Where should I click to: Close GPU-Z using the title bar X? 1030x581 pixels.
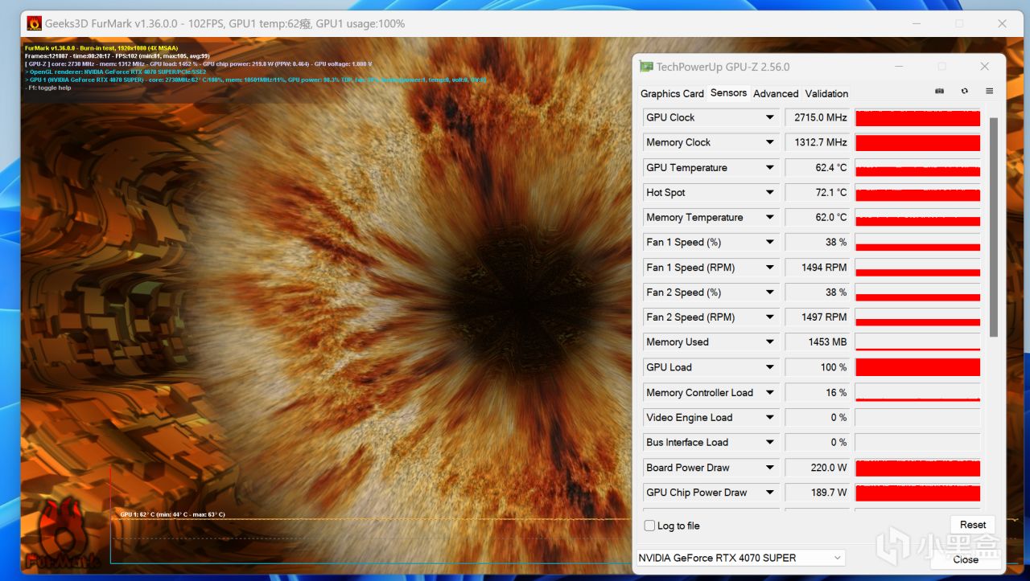click(x=984, y=67)
